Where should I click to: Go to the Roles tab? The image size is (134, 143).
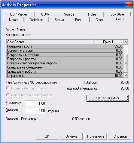(x=92, y=14)
